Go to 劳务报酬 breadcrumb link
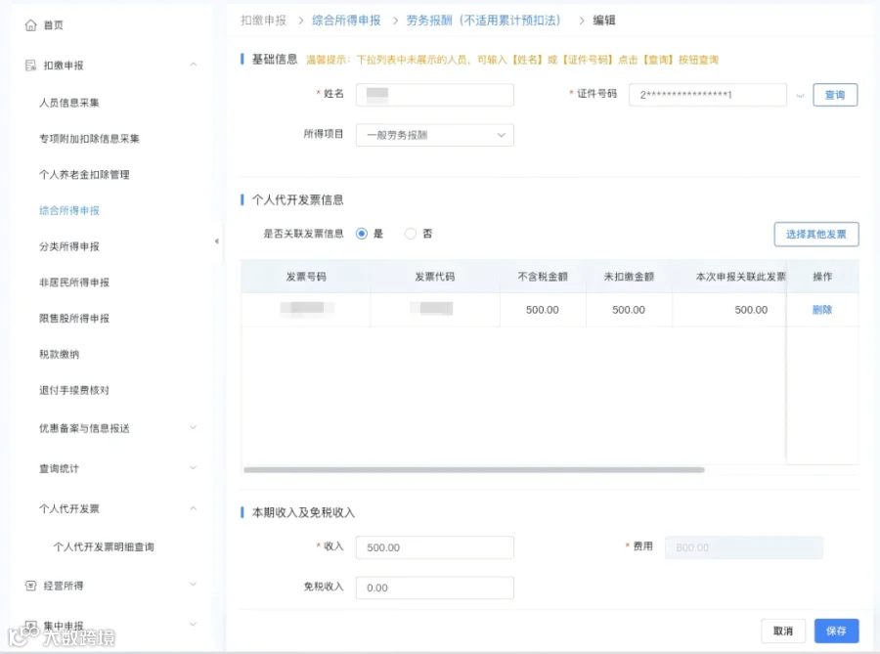This screenshot has height=654, width=880. coord(483,21)
